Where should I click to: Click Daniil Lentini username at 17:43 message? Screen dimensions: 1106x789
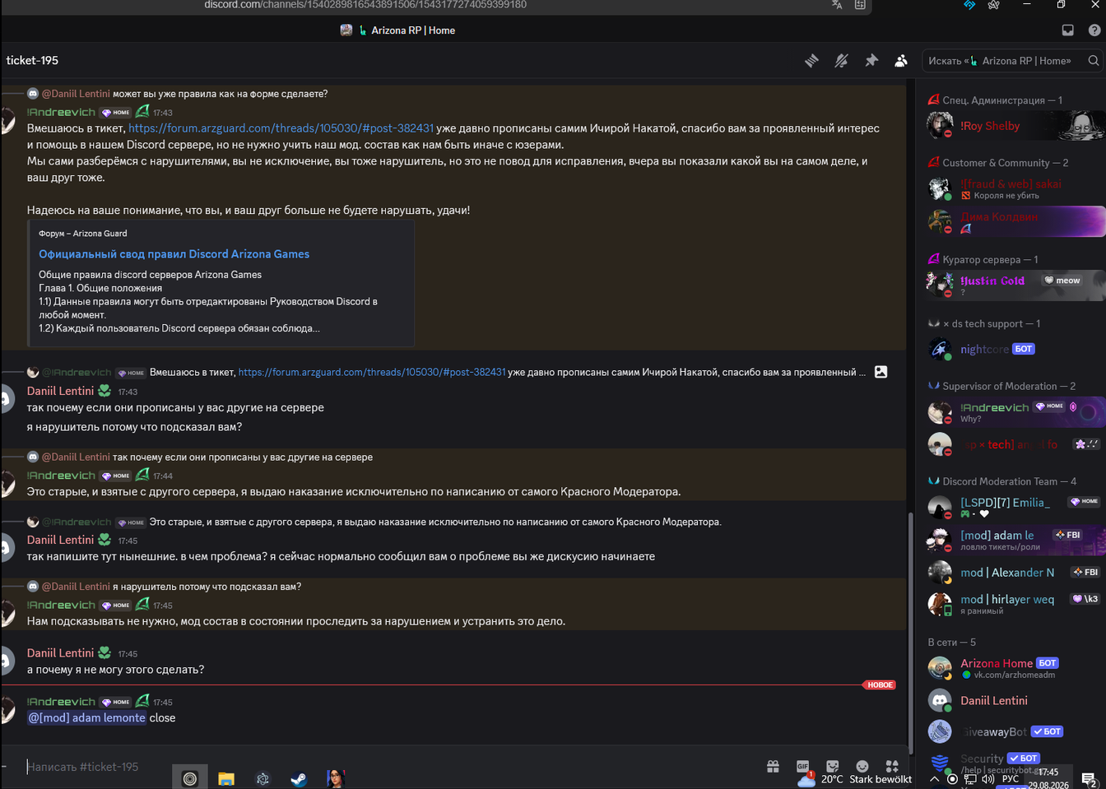[60, 391]
